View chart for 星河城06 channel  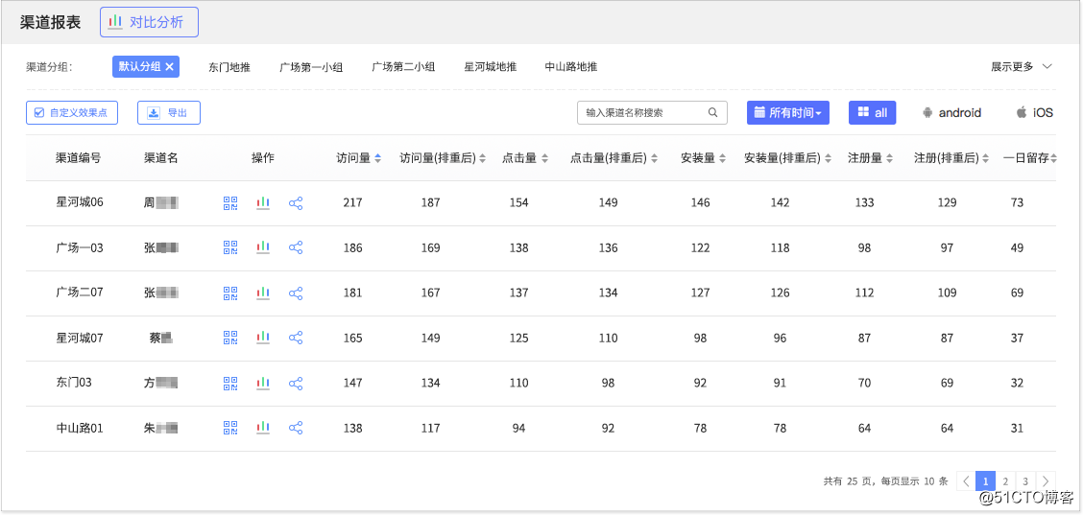click(262, 203)
